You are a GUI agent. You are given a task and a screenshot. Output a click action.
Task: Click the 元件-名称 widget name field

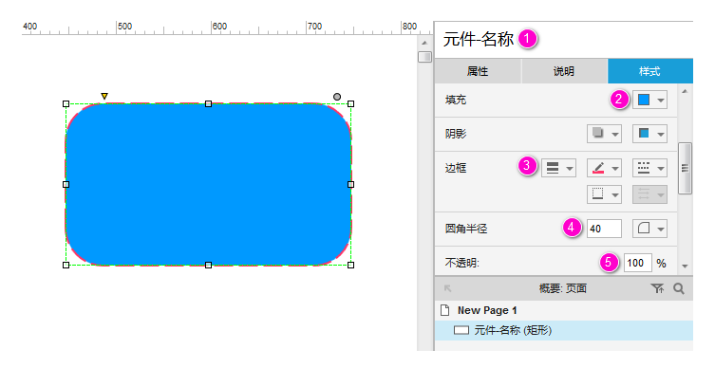point(479,39)
